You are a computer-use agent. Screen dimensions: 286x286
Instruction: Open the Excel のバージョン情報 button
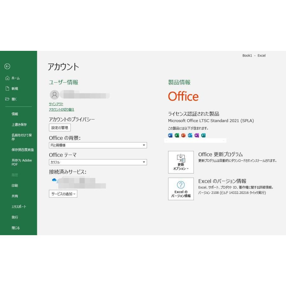[x=181, y=189]
